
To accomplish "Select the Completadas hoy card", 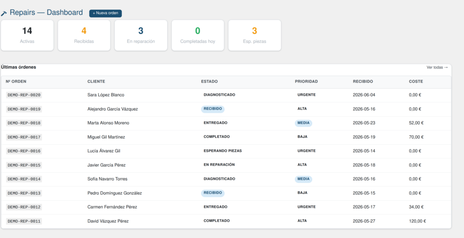I will (198, 35).
